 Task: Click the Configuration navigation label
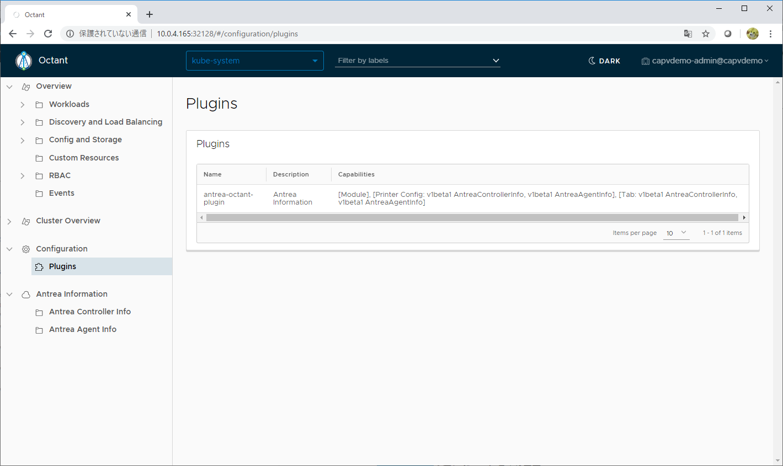coord(62,249)
